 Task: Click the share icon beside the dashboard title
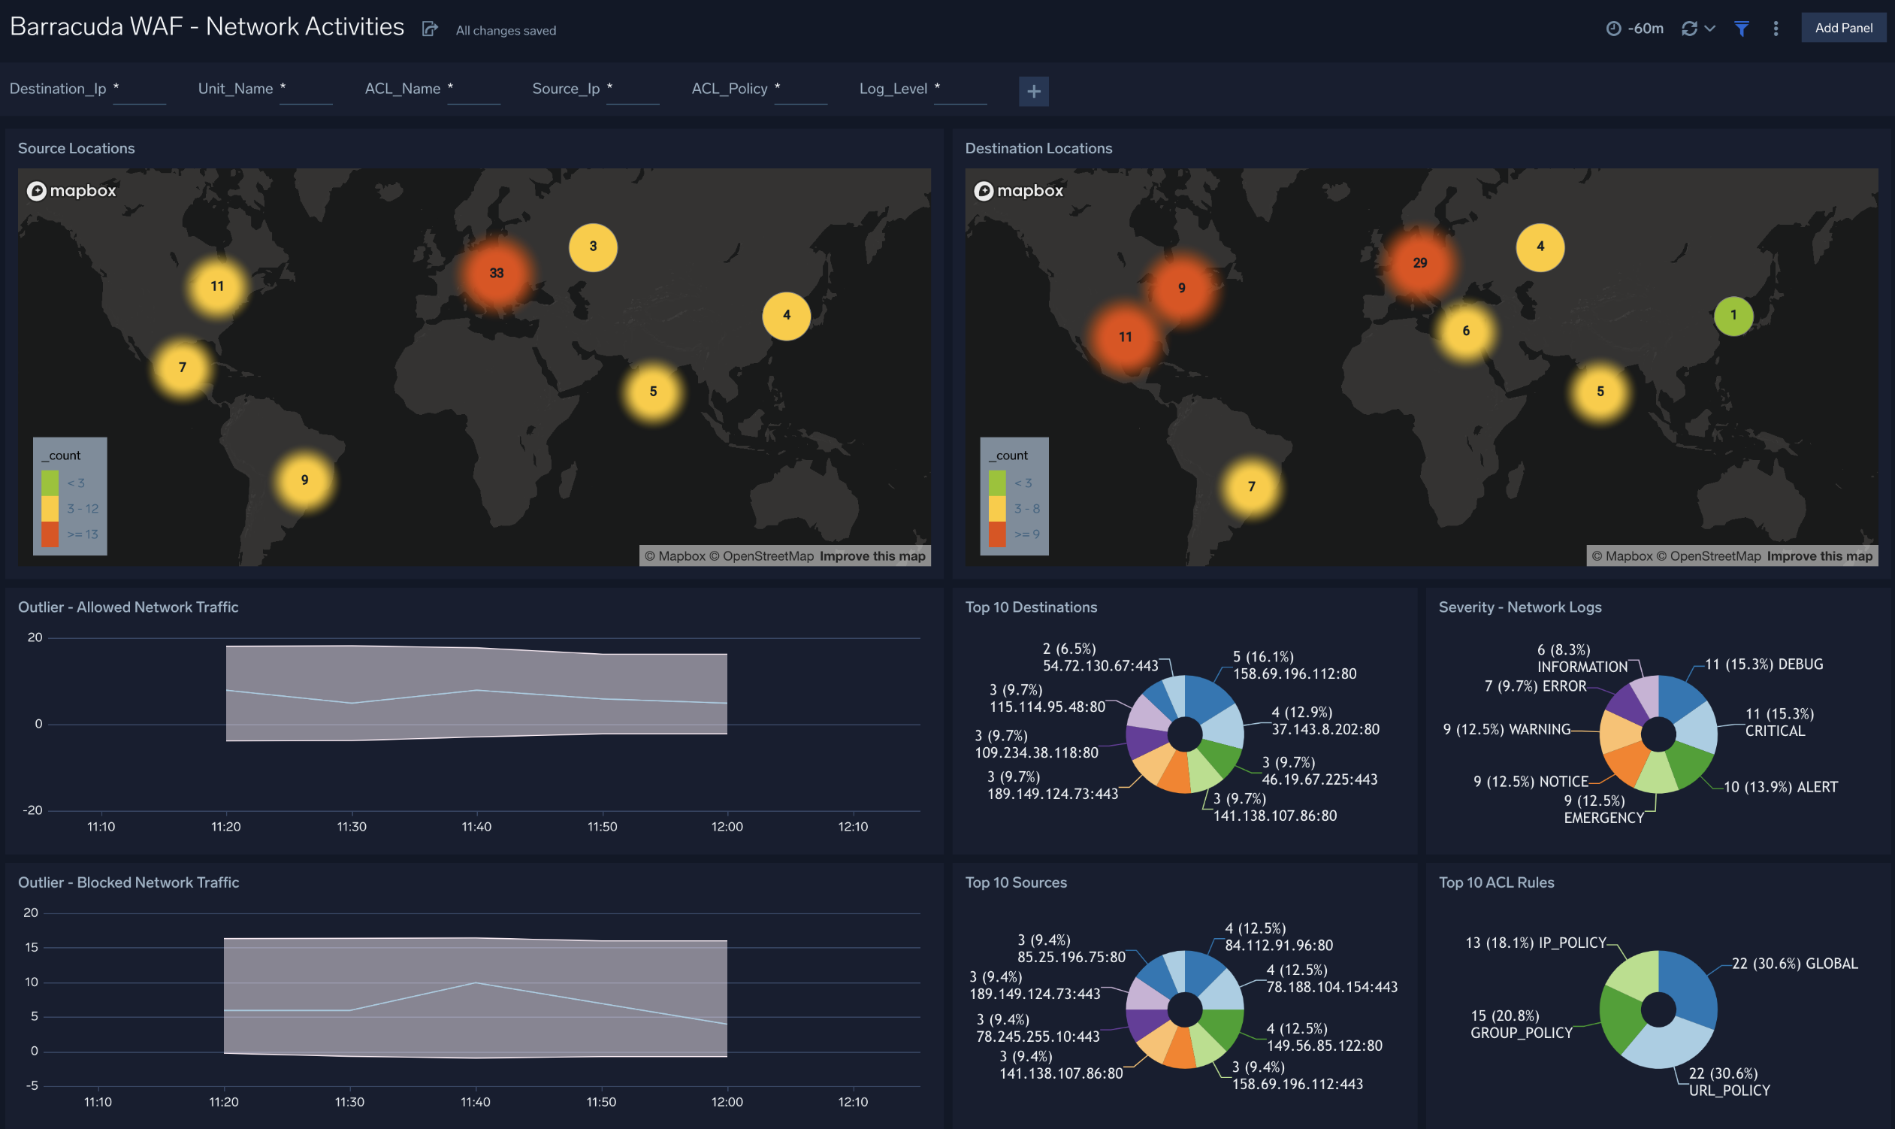(x=430, y=27)
